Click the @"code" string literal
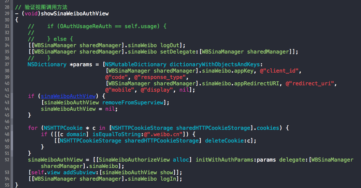 [116, 77]
